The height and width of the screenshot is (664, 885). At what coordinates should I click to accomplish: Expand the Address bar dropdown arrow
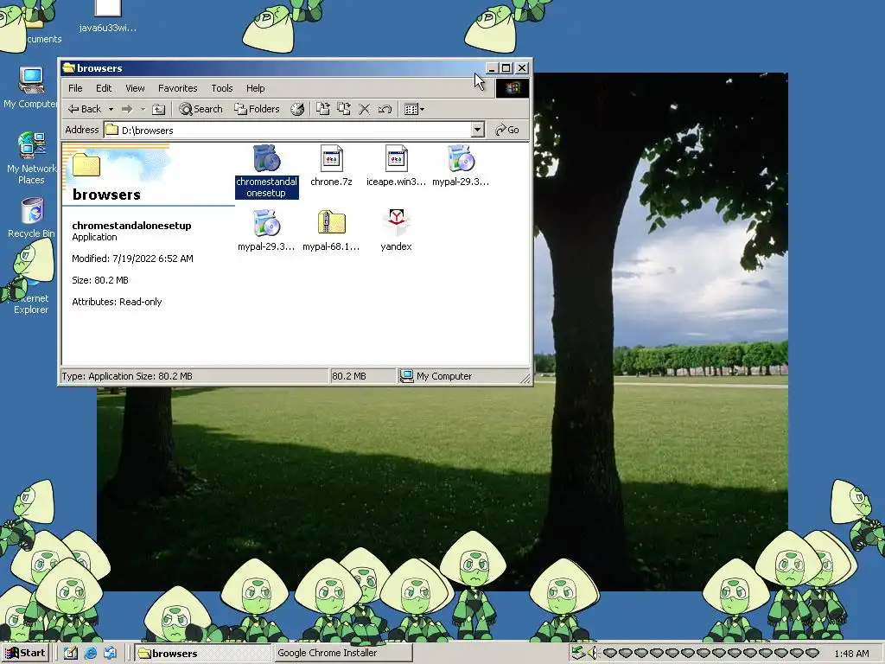[477, 130]
